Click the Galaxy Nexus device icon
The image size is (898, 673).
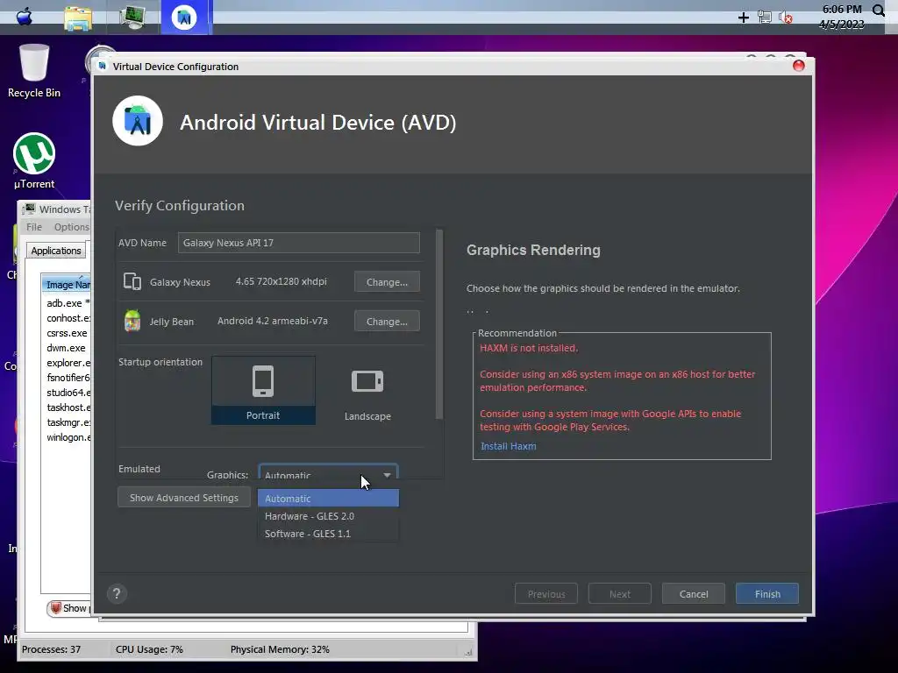pyautogui.click(x=132, y=281)
